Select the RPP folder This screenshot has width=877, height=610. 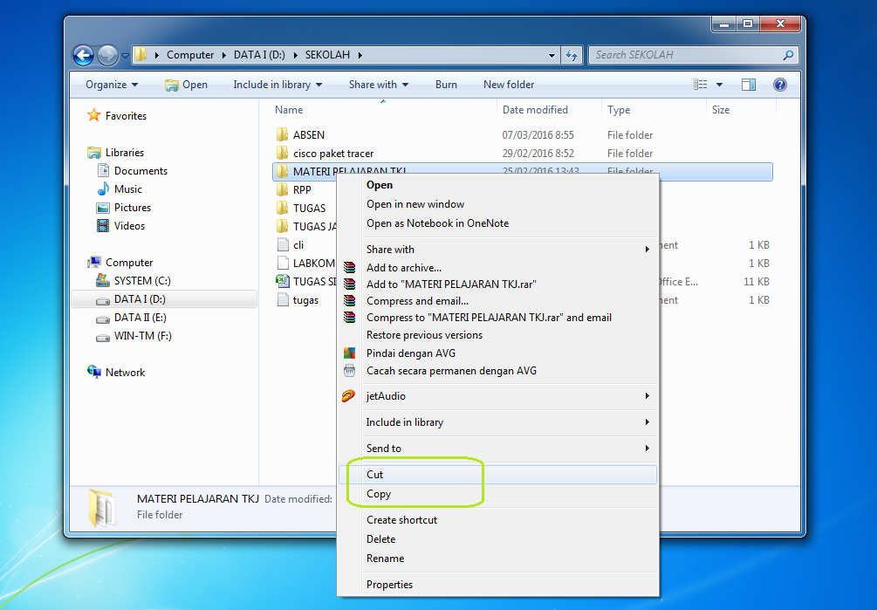point(295,189)
